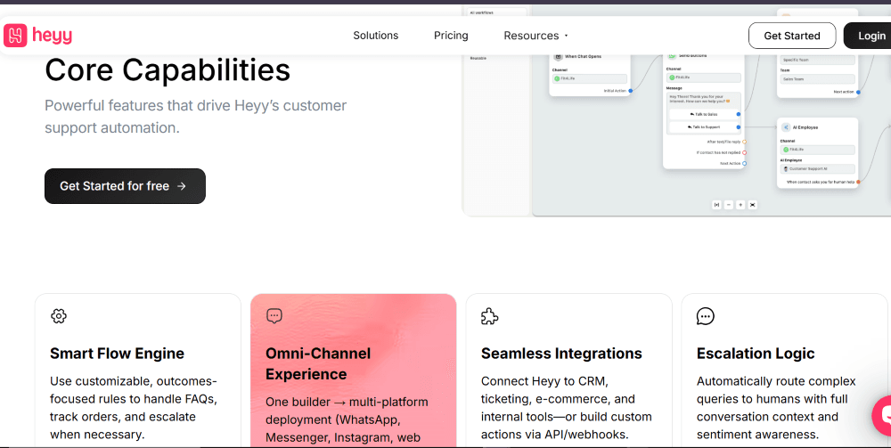
Task: Click the arrow icon in Get Started for free
Action: [x=182, y=186]
